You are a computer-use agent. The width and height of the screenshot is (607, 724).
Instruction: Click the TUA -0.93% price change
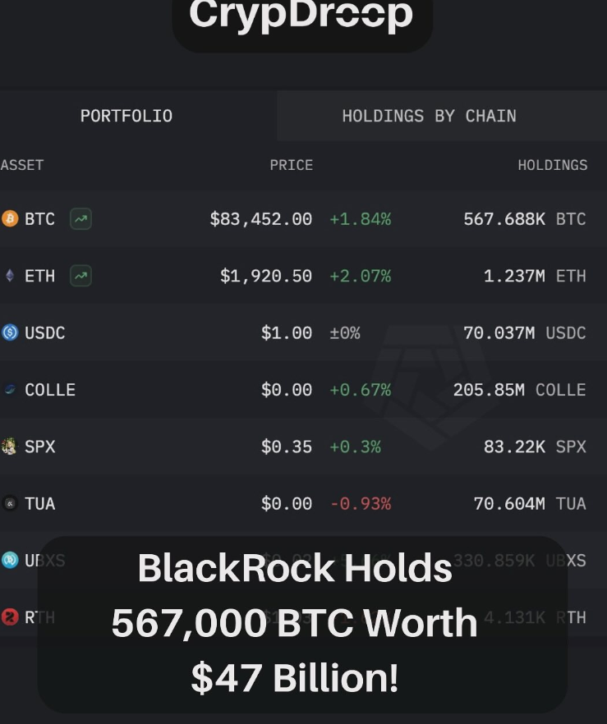point(360,503)
